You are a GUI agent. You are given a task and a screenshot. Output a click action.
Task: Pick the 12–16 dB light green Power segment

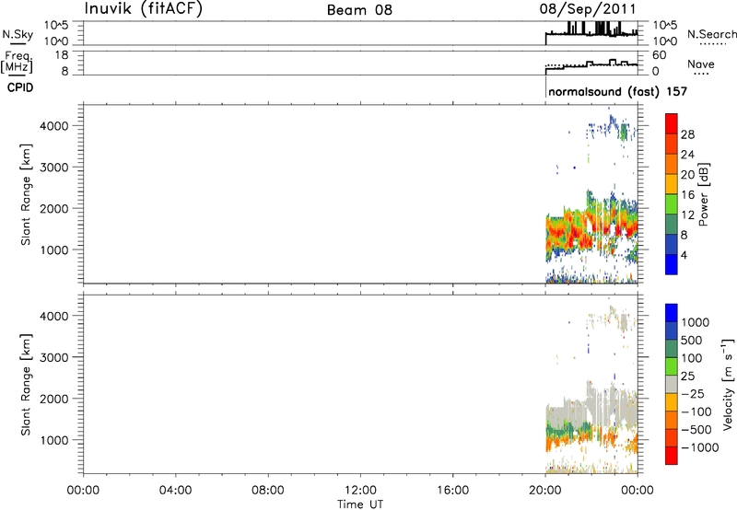tap(672, 204)
